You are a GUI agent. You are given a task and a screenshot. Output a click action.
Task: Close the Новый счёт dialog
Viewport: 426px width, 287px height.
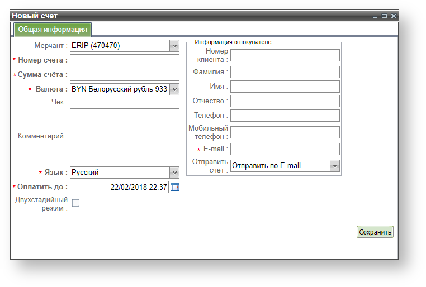click(394, 16)
